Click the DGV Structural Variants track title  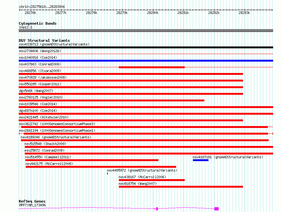(44, 40)
